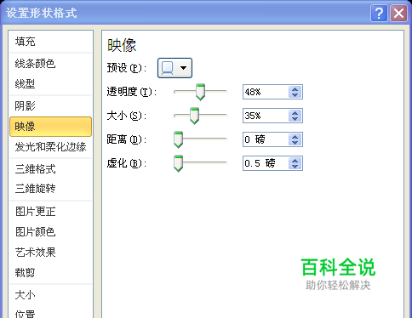The image size is (412, 318).
Task: Click the 大小 slider handle
Action: [194, 116]
